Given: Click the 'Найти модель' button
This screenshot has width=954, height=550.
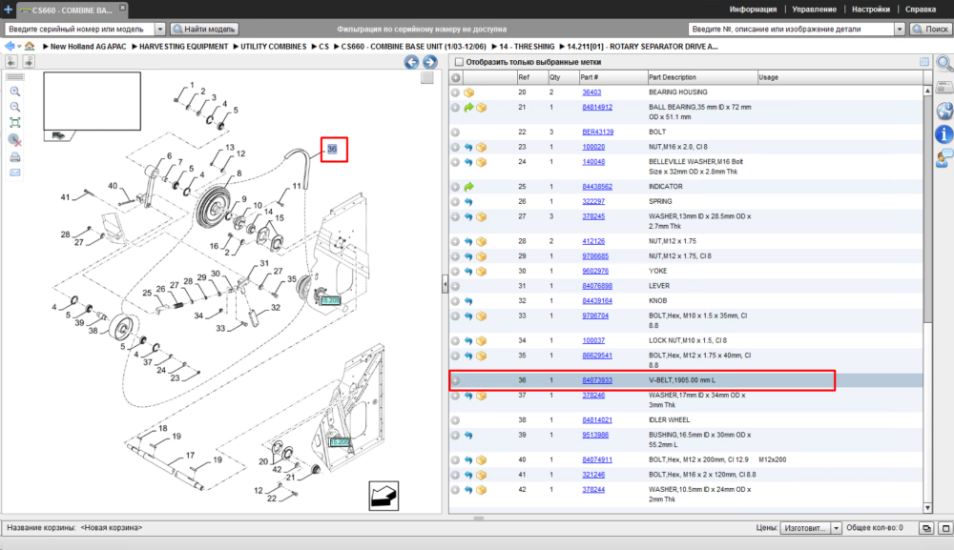Looking at the screenshot, I should pos(204,30).
